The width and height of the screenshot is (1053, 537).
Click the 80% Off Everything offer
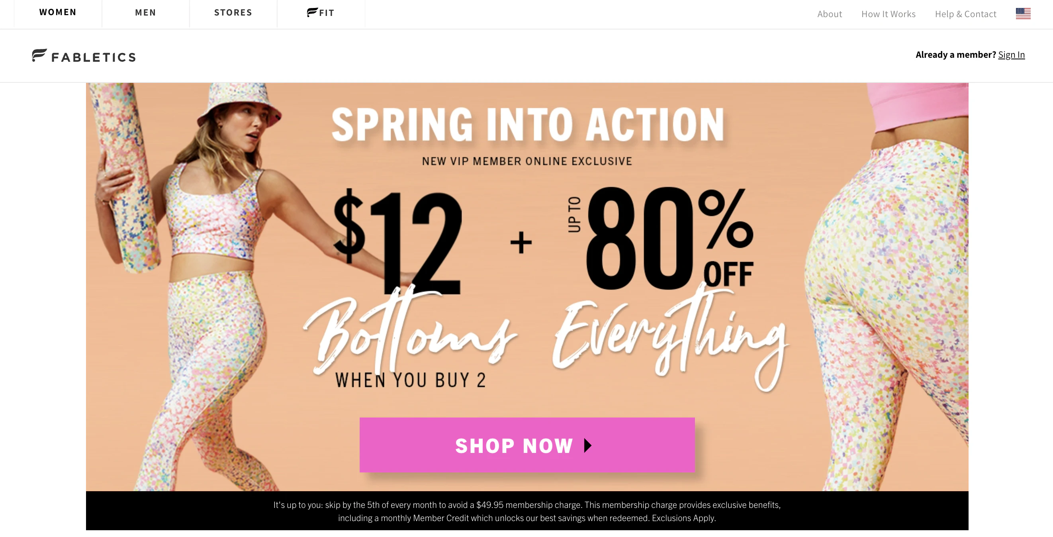[x=670, y=286]
